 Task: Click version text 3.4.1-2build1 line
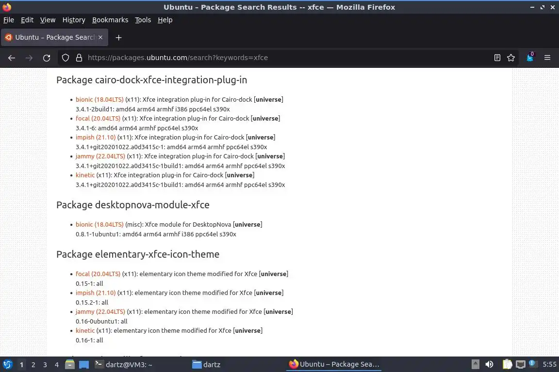(152, 109)
